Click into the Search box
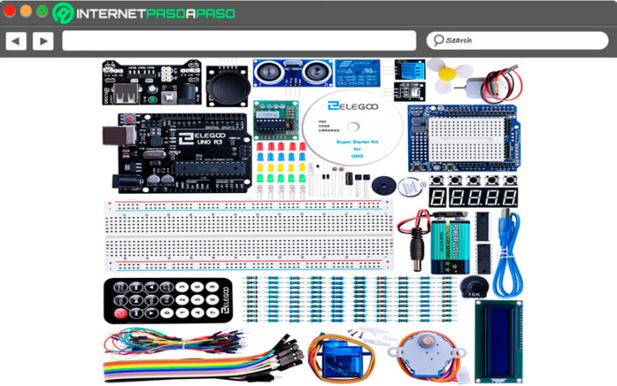 pyautogui.click(x=518, y=40)
